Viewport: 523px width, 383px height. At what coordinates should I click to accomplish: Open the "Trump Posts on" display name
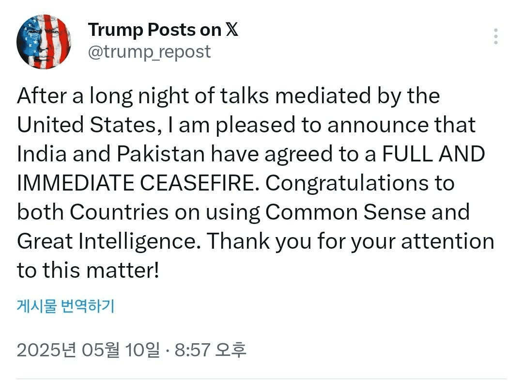click(155, 30)
